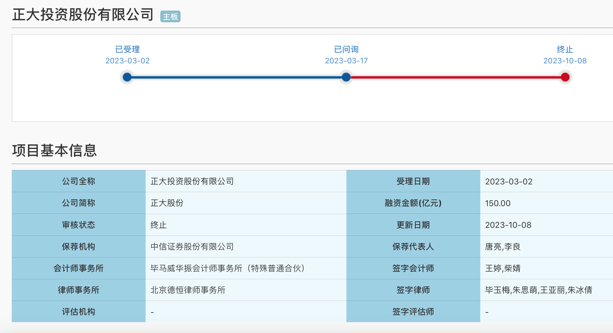Click the 公司全称 header cell
Viewport: 613px width, 333px height.
78,181
